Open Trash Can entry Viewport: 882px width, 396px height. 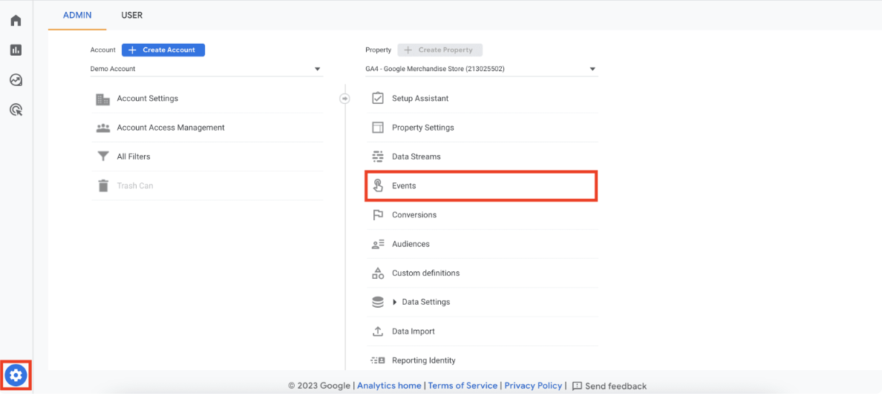point(135,186)
